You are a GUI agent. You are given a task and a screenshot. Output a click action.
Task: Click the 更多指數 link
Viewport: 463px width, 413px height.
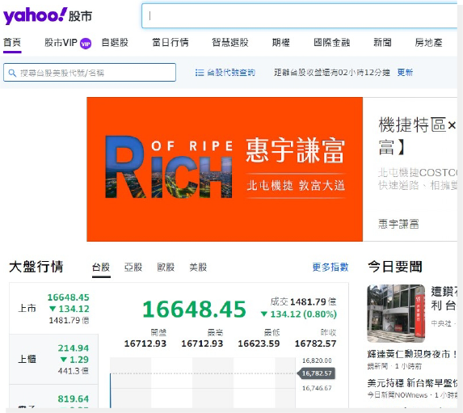point(330,267)
